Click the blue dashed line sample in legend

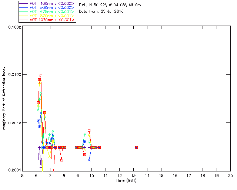[x=24, y=7]
